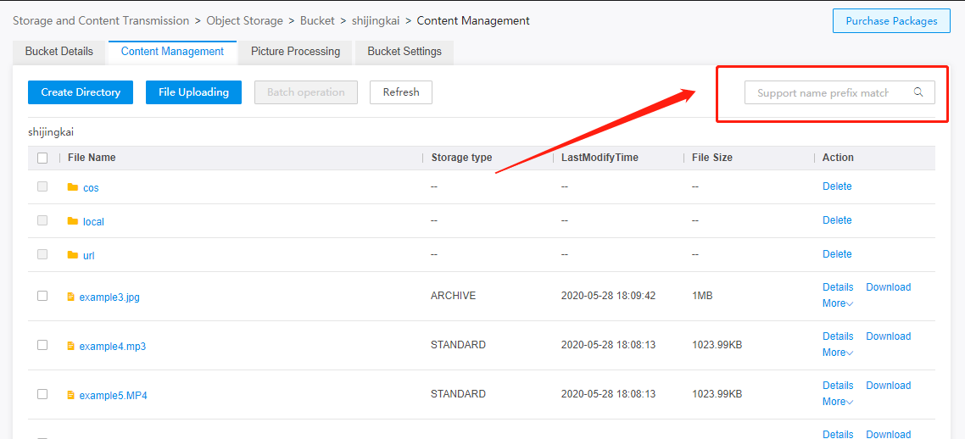Click the Purchase Packages button
This screenshot has height=439, width=965.
pos(891,21)
